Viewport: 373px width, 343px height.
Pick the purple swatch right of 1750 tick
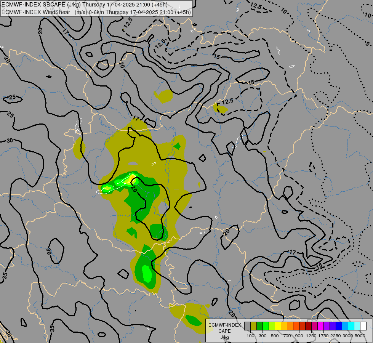click(x=327, y=326)
